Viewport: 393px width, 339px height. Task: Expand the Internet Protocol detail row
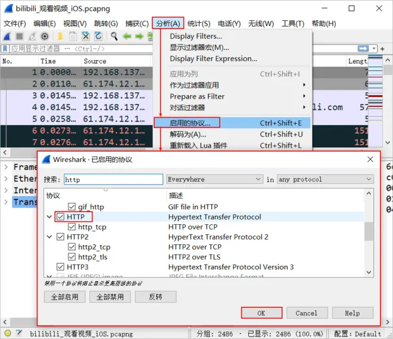[x=6, y=190]
